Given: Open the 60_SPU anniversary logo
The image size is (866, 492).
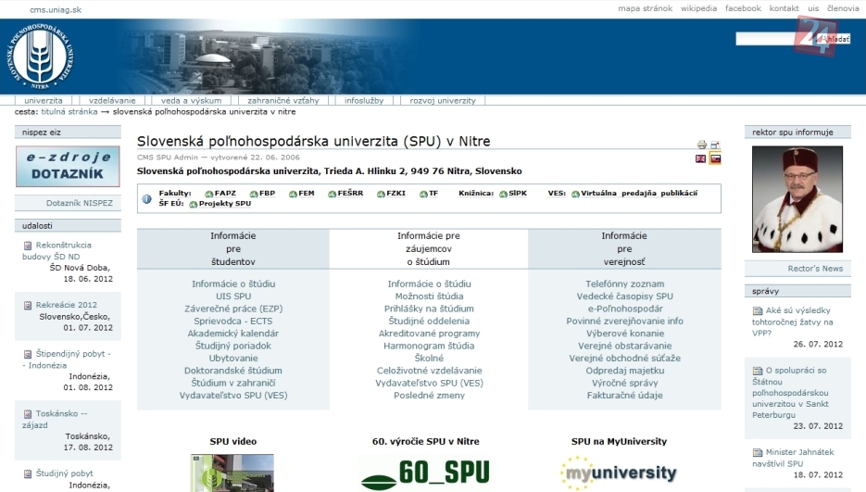Looking at the screenshot, I should 423,473.
